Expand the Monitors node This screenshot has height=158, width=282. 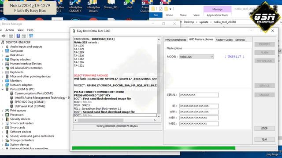3,81
